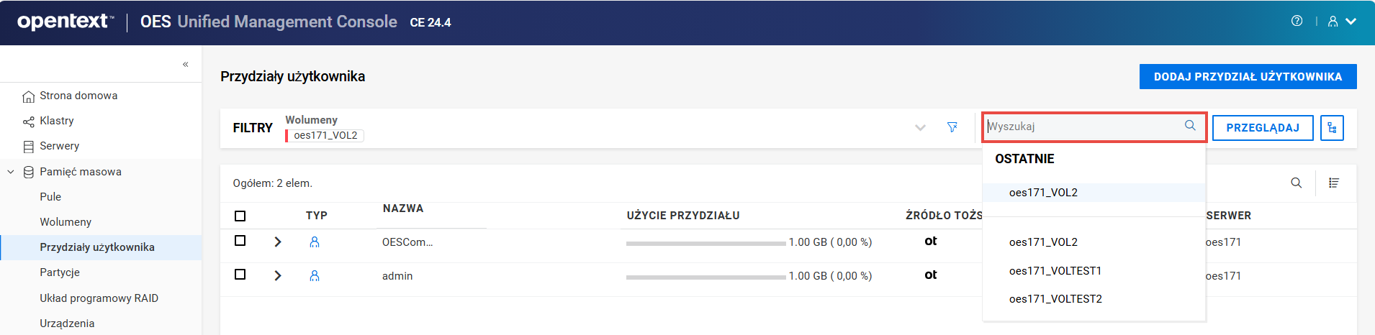Viewport: 1375px width, 335px height.
Task: Open the tree view browse icon
Action: 1332,128
